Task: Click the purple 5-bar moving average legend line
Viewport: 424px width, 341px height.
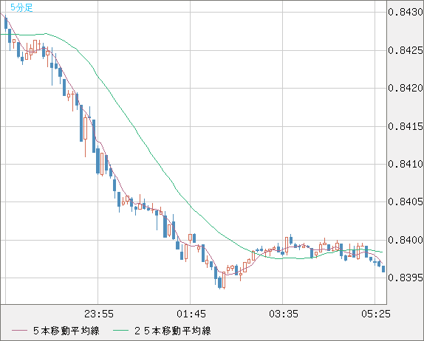Action: tap(19, 331)
